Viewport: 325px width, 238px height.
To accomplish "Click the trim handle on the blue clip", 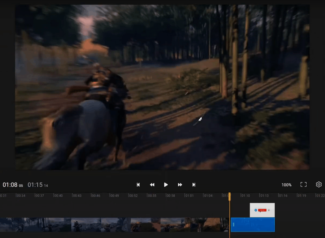I will (234, 224).
